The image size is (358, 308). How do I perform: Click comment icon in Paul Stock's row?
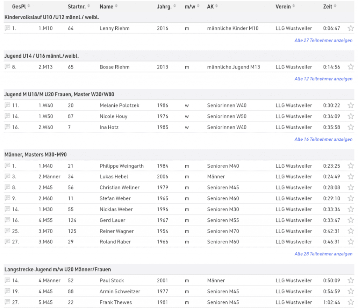[x=7, y=280]
